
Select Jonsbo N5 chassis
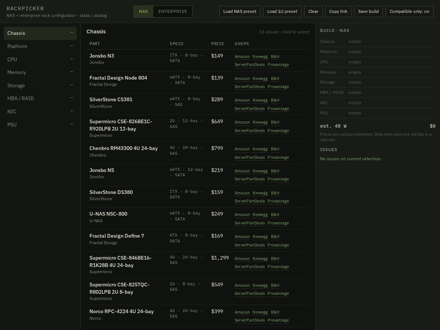click(x=198, y=175)
